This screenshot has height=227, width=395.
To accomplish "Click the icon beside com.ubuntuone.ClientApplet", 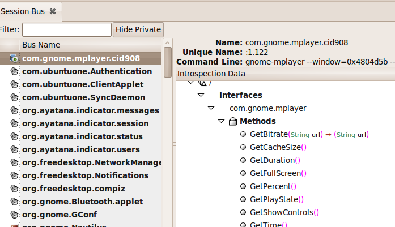I will (x=14, y=84).
